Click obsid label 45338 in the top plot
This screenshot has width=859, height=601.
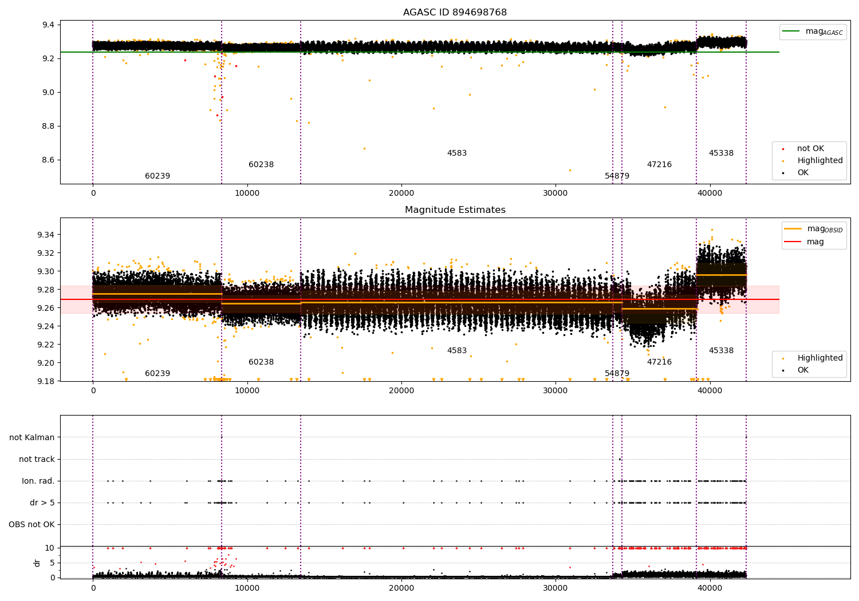[x=721, y=153]
